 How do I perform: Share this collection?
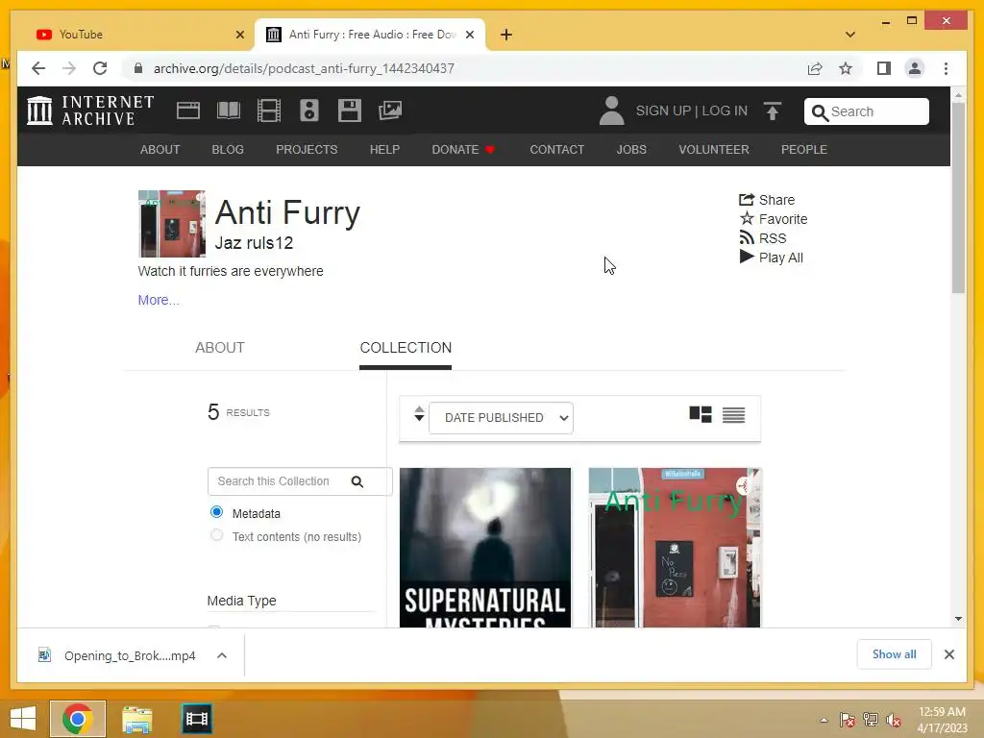[767, 200]
